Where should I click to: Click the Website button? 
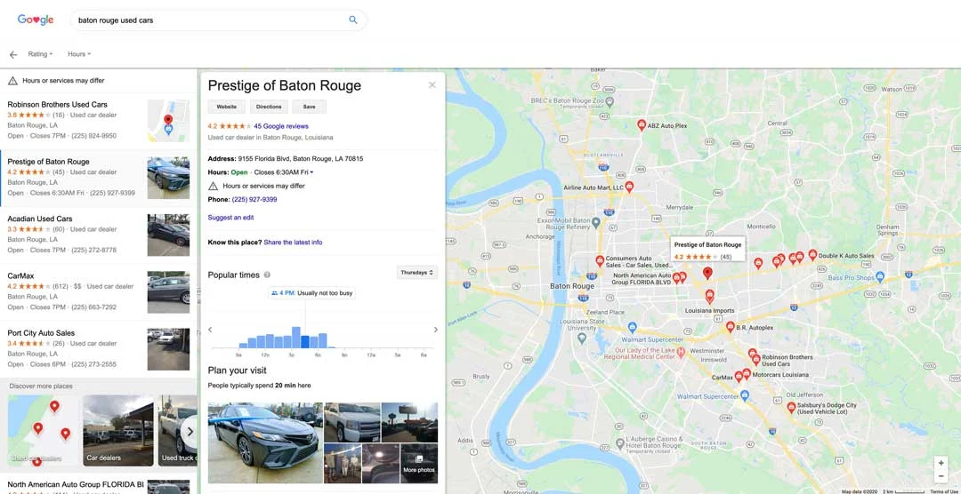pos(227,107)
